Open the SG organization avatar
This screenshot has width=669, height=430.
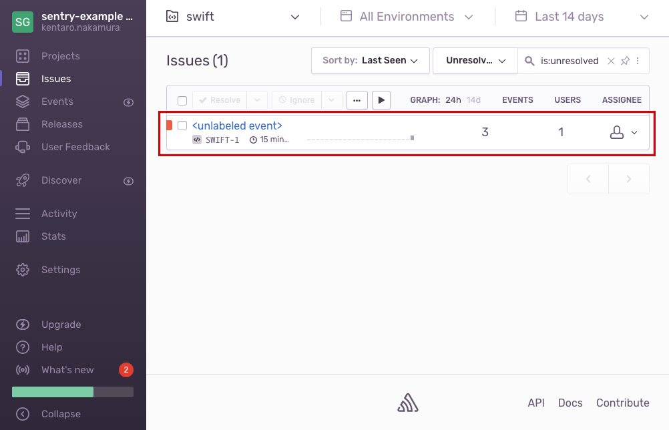point(23,22)
